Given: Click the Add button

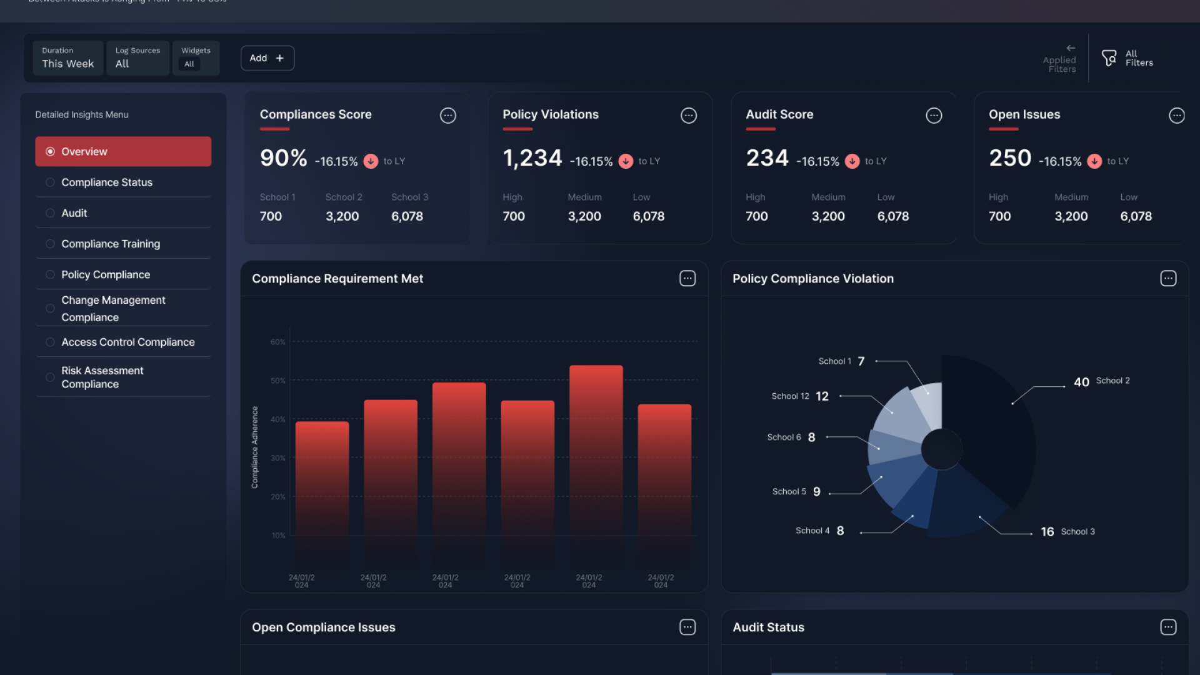Looking at the screenshot, I should click(x=267, y=58).
